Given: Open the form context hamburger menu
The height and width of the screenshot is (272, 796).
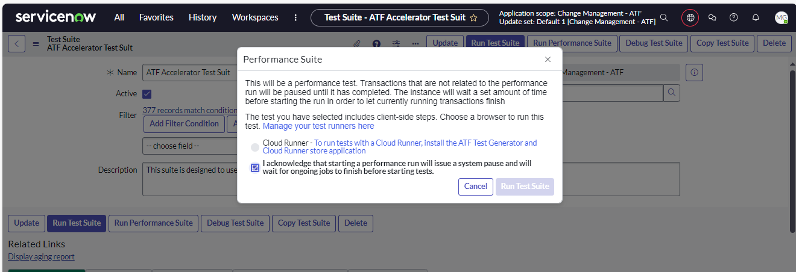Looking at the screenshot, I should pyautogui.click(x=36, y=43).
